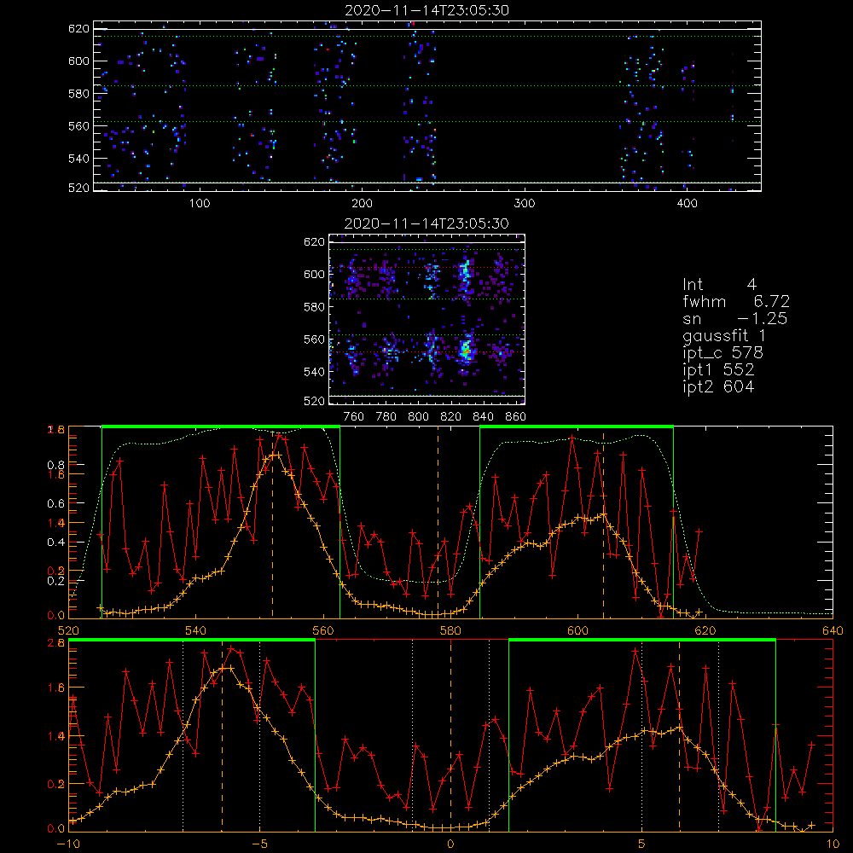Click the 'gaussfit 1' readout line

coord(724,335)
